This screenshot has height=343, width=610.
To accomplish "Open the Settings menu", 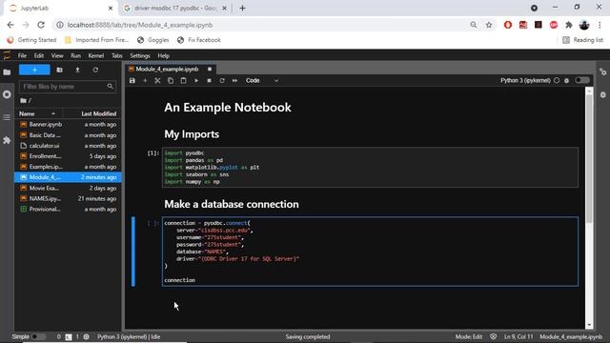I will click(140, 56).
